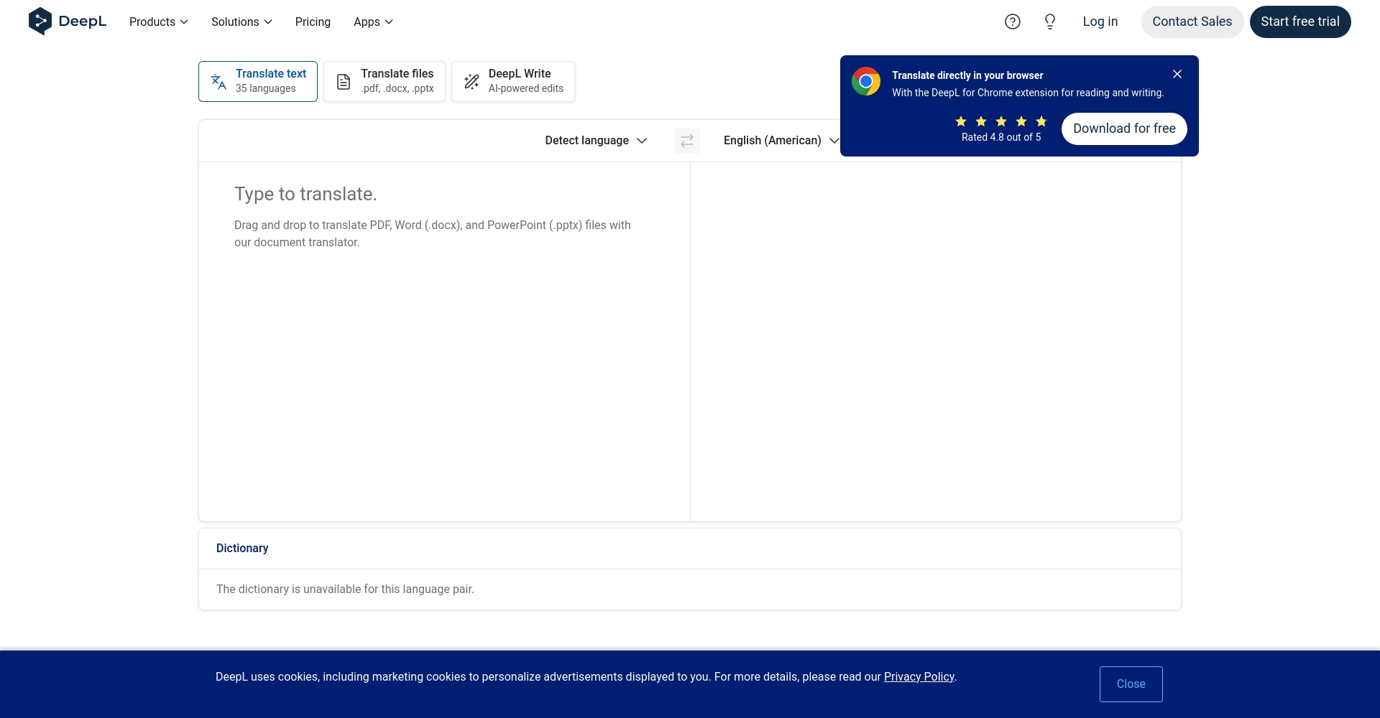Viewport: 1380px width, 718px height.
Task: Switch to the Translate files tab
Action: click(385, 81)
